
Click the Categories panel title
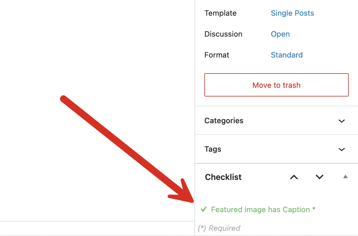click(x=224, y=121)
